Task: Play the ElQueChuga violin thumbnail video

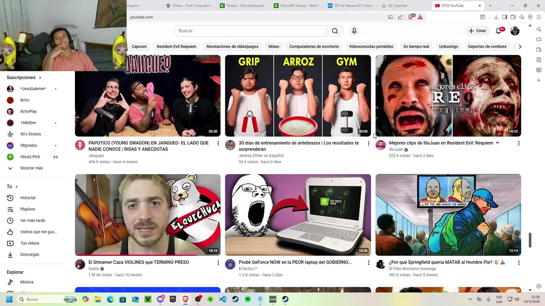Action: pos(148,215)
